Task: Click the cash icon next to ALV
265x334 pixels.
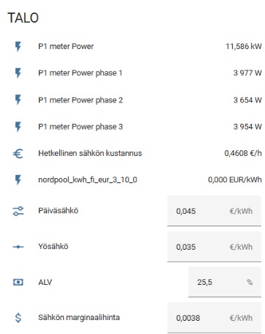Action: coord(18,282)
